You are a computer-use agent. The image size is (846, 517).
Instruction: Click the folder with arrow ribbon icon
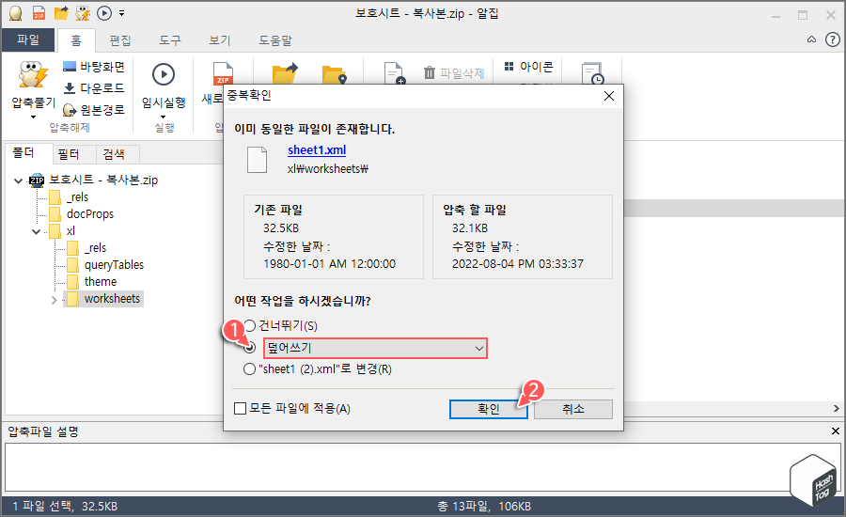285,73
